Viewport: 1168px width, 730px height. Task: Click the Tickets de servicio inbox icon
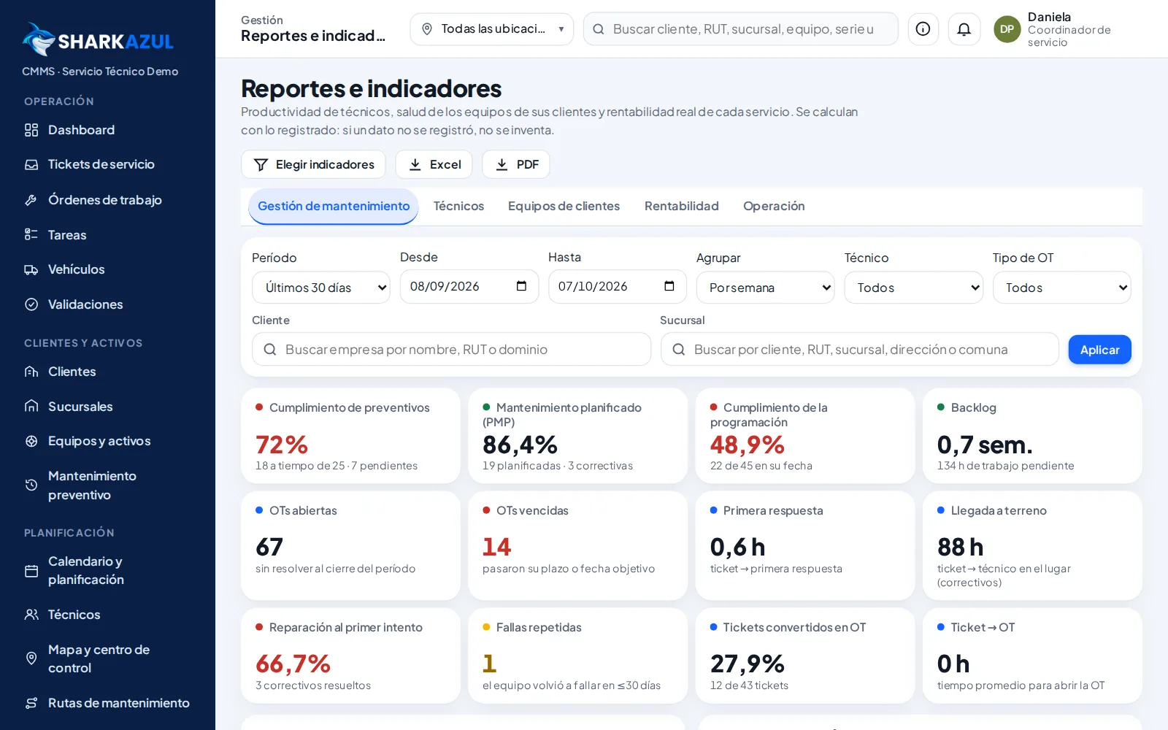31,165
